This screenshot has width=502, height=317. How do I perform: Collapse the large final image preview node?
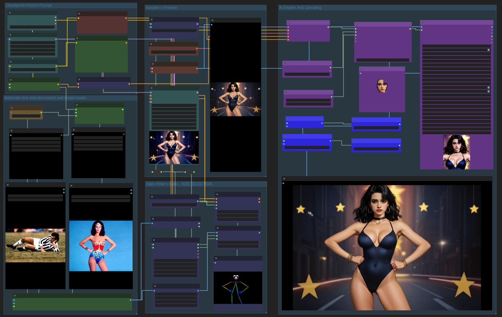click(284, 179)
